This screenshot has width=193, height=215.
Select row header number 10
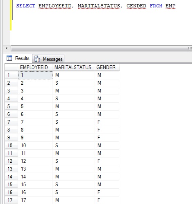point(11,146)
